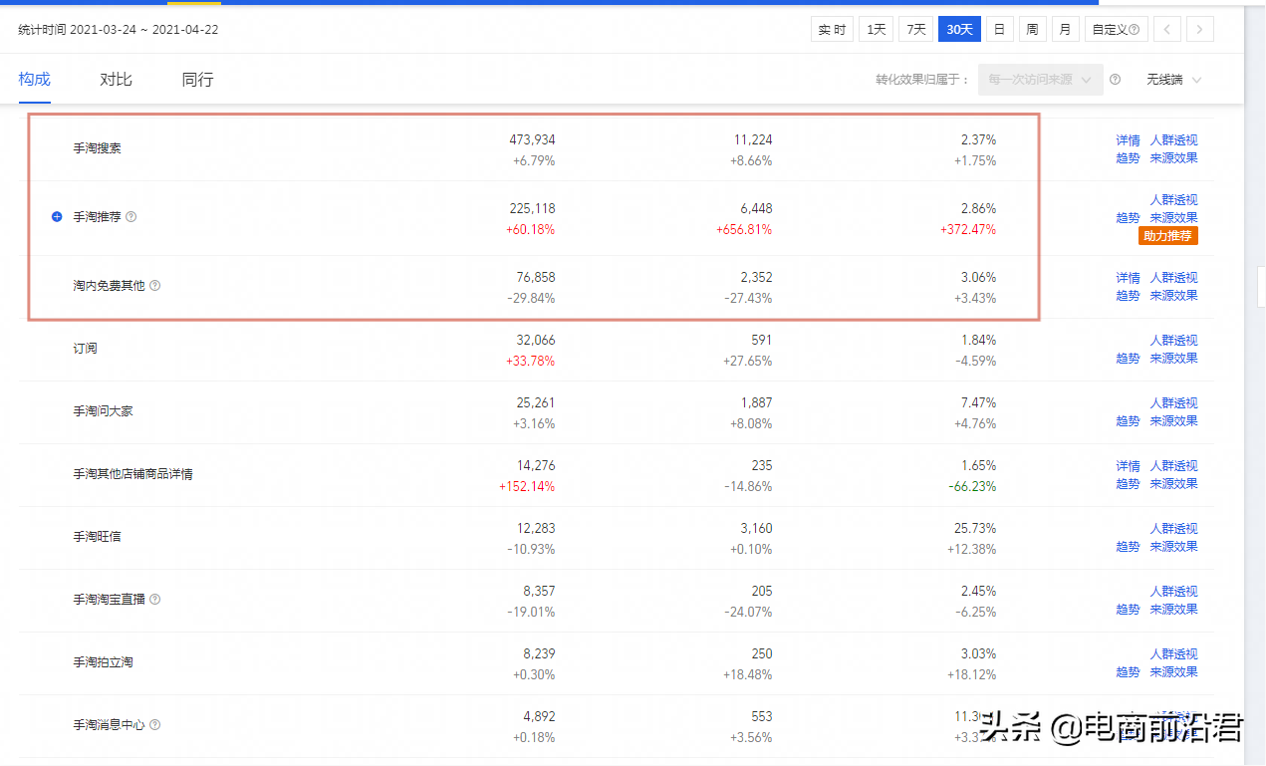1266x766 pixels.
Task: Click help icon next to 手淘推荐
Action: (131, 217)
